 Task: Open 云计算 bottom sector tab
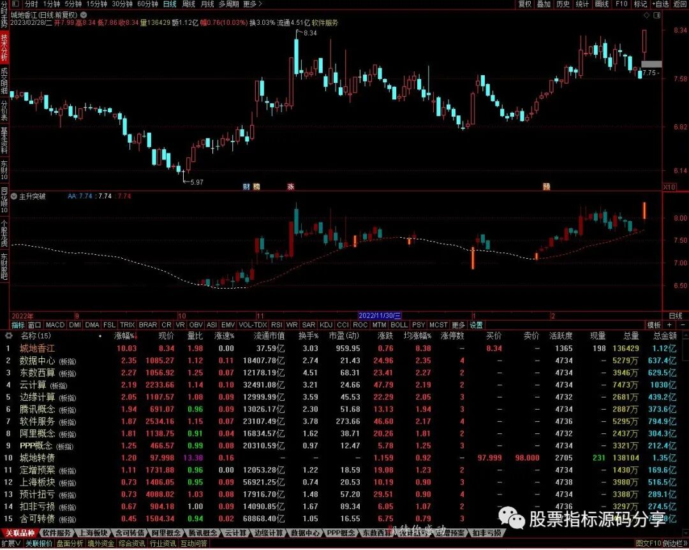[x=235, y=533]
